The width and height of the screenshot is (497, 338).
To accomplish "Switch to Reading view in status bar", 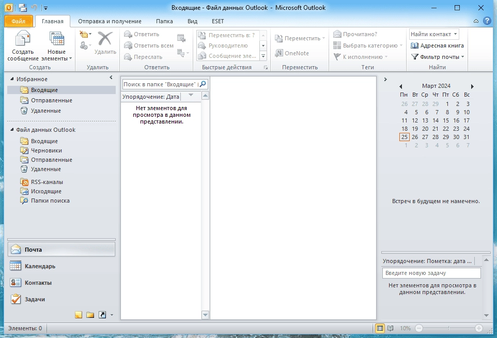I will 391,328.
